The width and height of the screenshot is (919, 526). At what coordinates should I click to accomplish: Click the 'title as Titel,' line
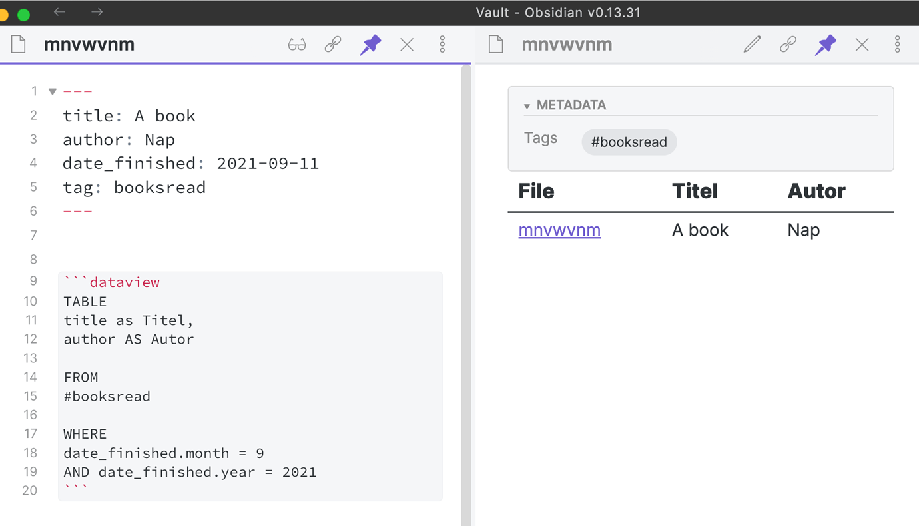pos(129,320)
